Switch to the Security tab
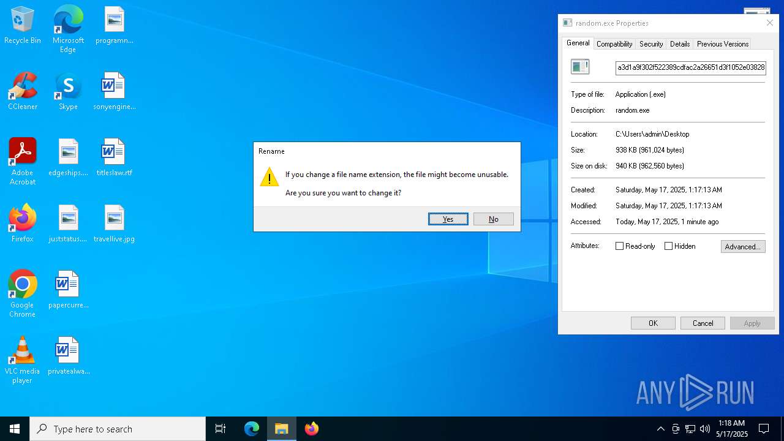784x441 pixels. pos(651,44)
